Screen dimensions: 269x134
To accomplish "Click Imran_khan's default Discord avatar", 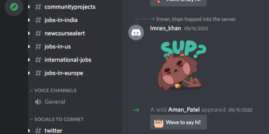I will click(136, 32).
